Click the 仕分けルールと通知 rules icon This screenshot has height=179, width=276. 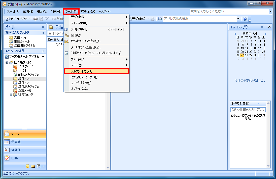[66, 41]
